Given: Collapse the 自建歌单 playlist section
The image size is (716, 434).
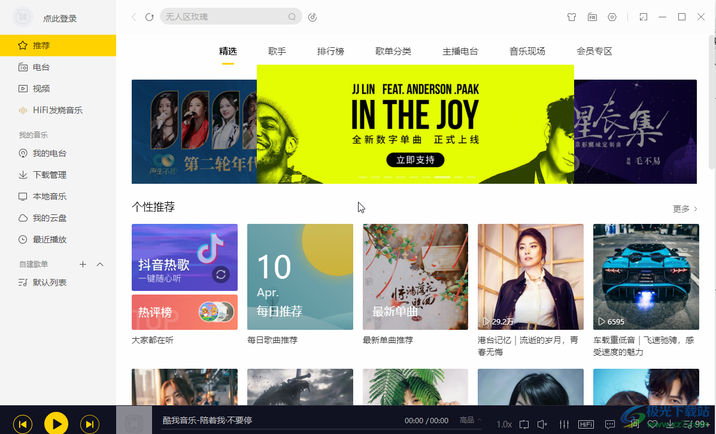Looking at the screenshot, I should point(100,264).
